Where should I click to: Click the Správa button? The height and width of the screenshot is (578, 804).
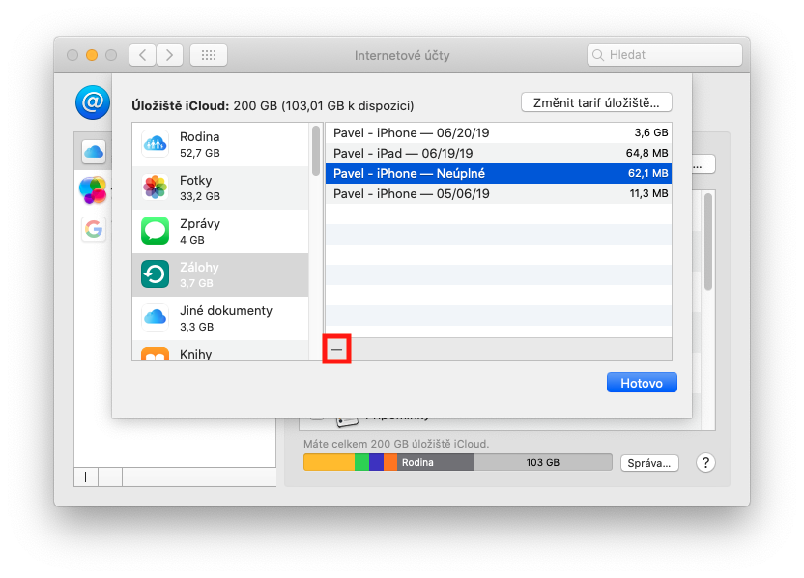[649, 463]
